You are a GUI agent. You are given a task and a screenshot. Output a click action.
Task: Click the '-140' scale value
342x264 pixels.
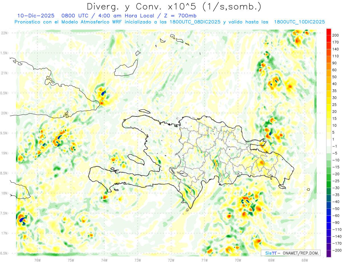[x=337, y=236]
